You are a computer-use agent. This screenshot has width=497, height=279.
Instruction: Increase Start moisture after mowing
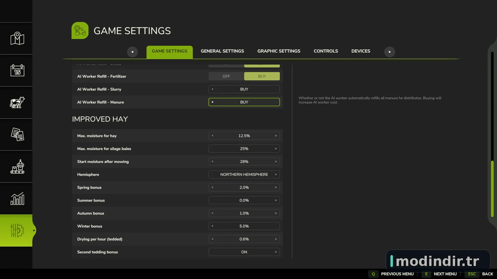coord(276,162)
